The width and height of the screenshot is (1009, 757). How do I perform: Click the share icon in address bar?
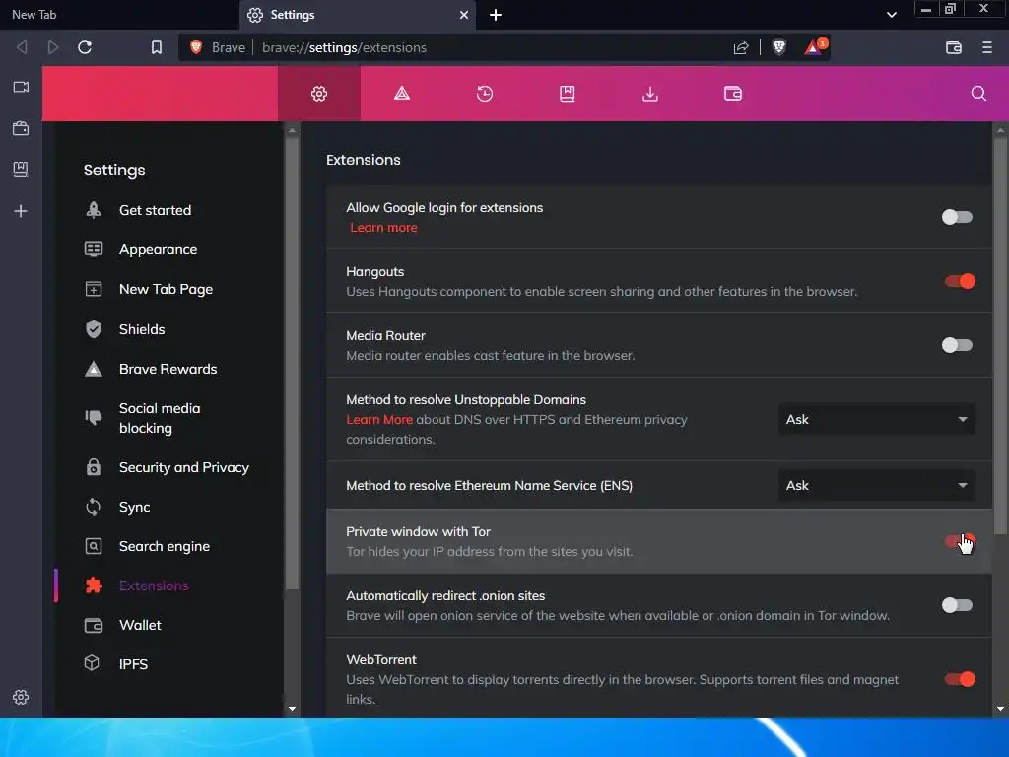[741, 47]
